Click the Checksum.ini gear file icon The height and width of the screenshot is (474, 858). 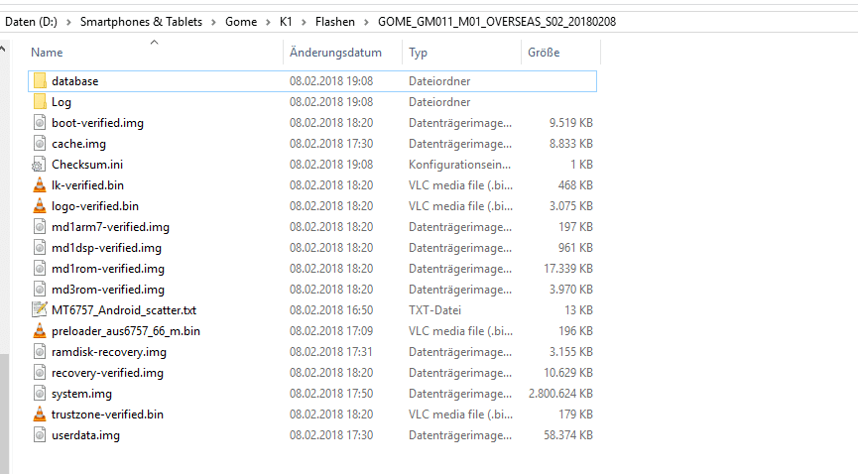(x=39, y=165)
